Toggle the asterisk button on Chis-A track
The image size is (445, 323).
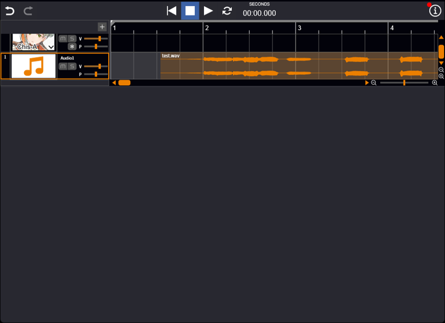coord(72,46)
